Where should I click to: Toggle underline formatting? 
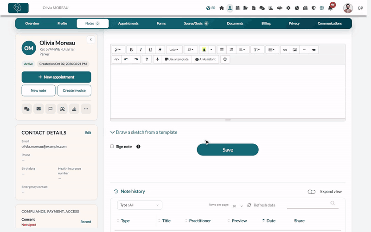[150, 50]
